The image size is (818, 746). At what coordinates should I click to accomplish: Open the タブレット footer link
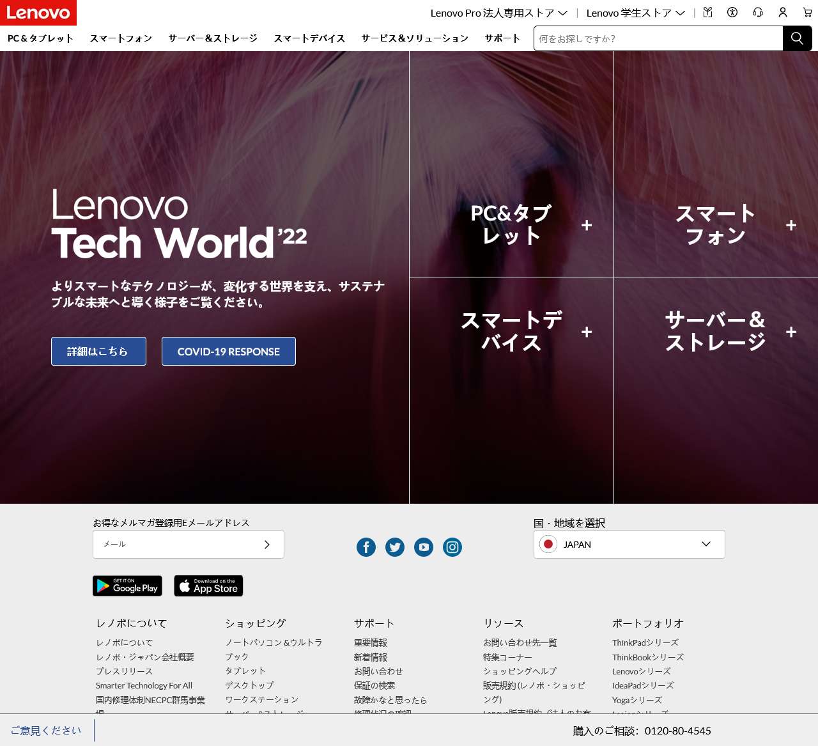pos(245,671)
